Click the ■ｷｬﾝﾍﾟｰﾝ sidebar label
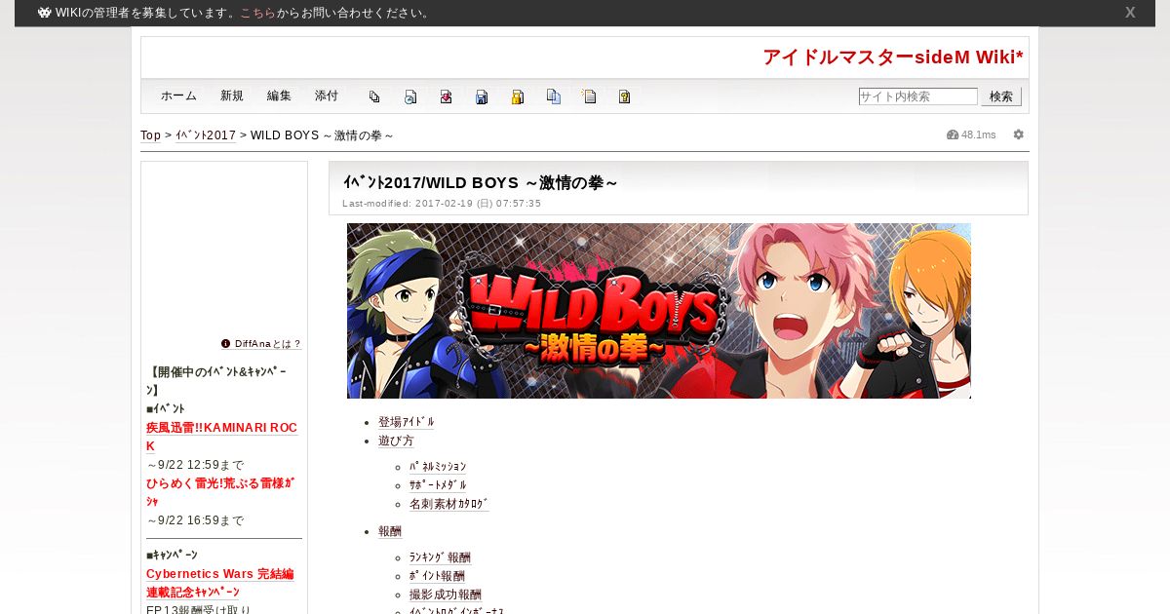The width and height of the screenshot is (1170, 614). pos(172,555)
